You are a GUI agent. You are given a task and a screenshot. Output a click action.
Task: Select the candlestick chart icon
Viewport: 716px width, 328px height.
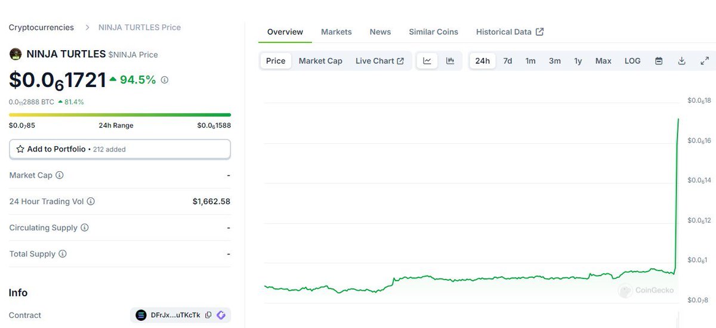[450, 61]
